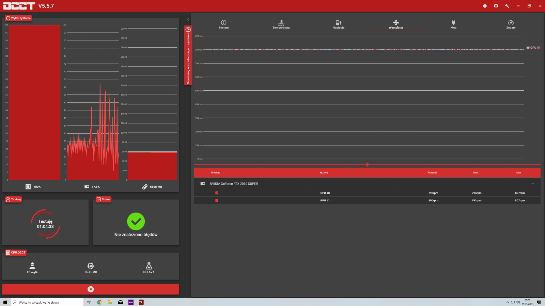The width and height of the screenshot is (545, 306).
Task: Uncheck the GPU #1 fan checkbox
Action: pyautogui.click(x=217, y=200)
